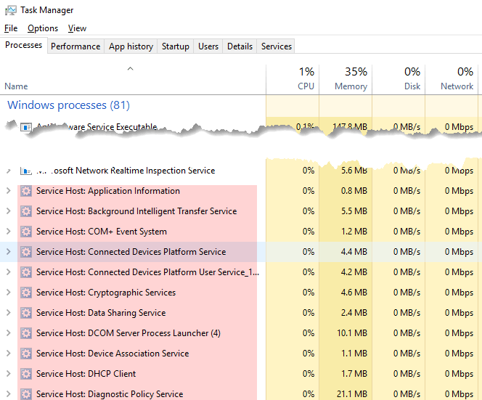Click gear icon for Application Information service
The image size is (482, 400).
(26, 191)
